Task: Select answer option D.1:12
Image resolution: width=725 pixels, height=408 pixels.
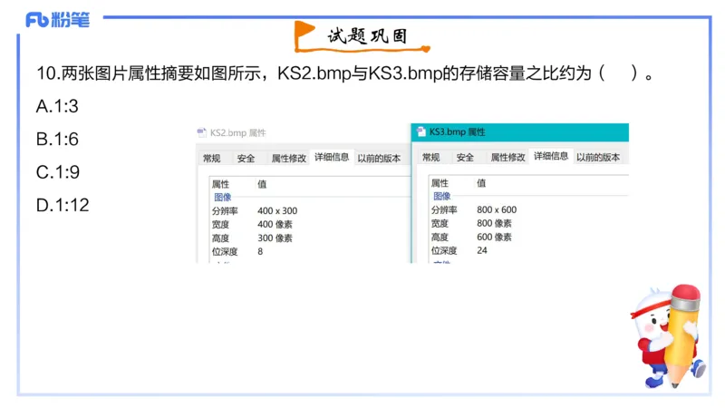Action: tap(63, 205)
